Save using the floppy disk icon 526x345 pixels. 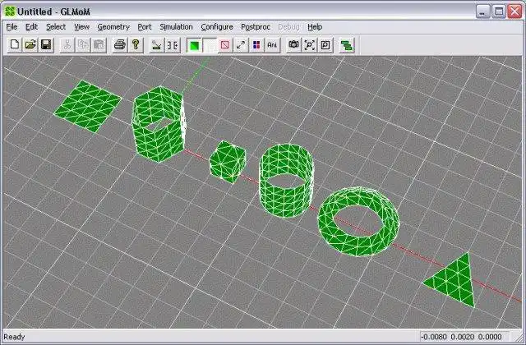point(46,45)
